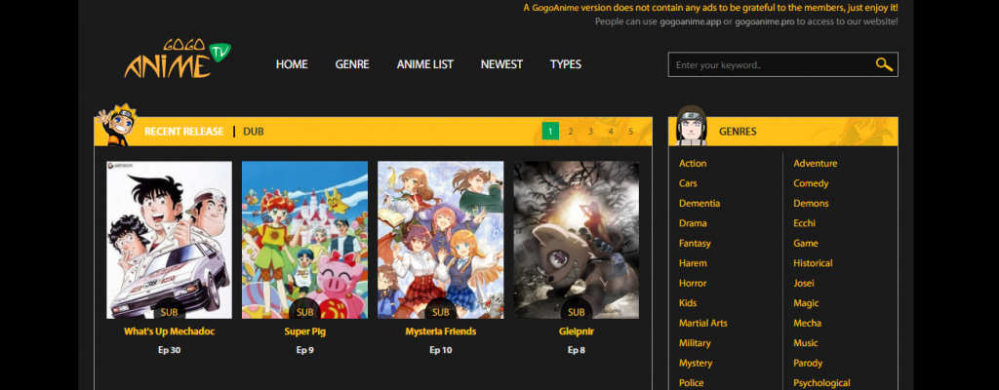Go to page 2 of releases
The width and height of the screenshot is (999, 390).
(570, 132)
